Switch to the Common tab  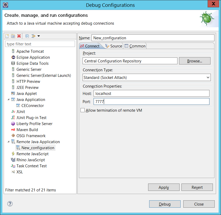pyautogui.click(x=135, y=46)
